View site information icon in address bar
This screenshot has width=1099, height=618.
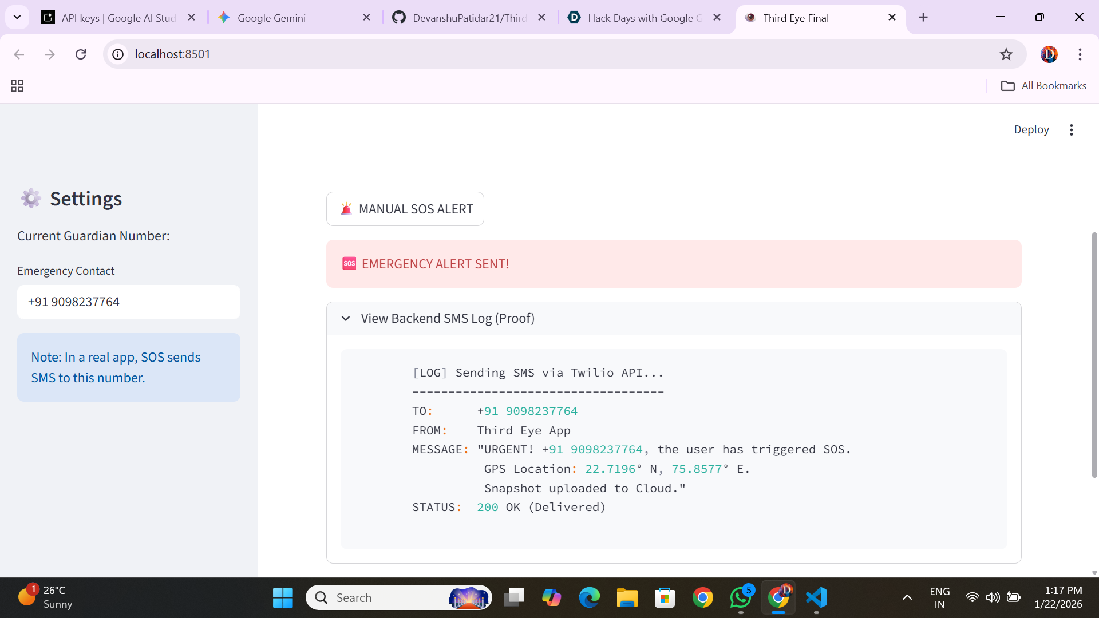[118, 54]
